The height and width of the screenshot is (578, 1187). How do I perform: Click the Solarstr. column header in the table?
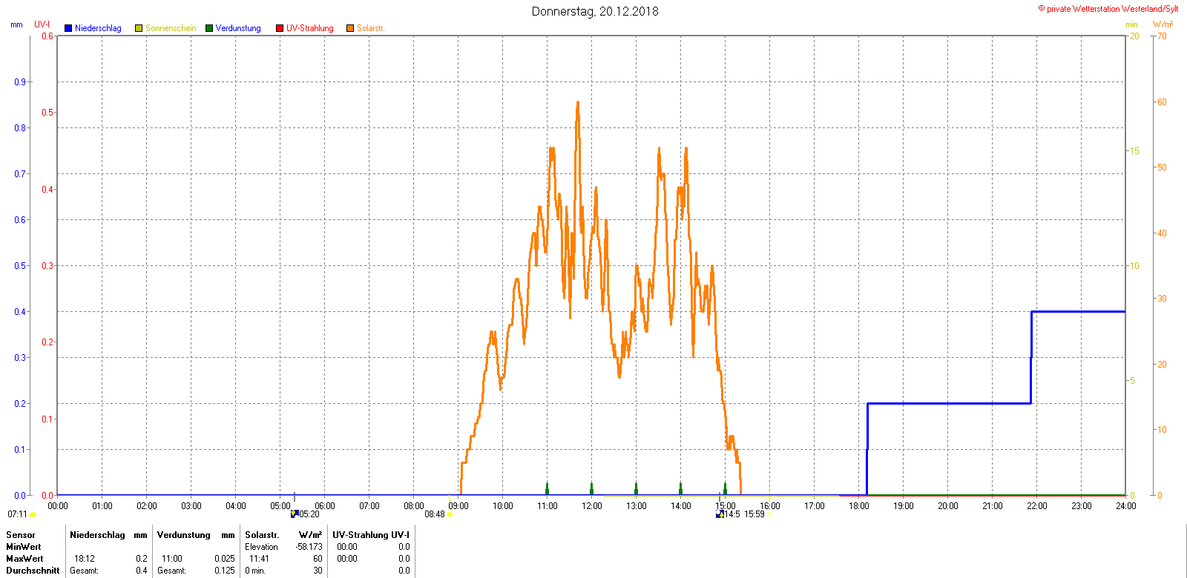262,535
